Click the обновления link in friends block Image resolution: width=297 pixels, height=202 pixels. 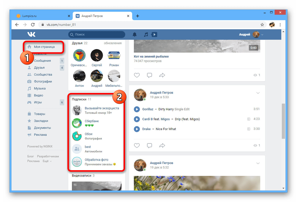pyautogui.click(x=113, y=43)
